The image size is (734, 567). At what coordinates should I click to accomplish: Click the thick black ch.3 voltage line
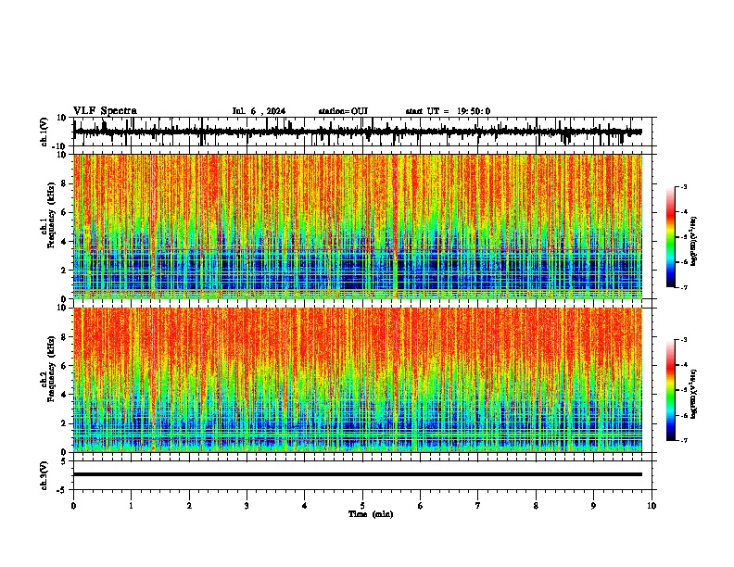click(x=357, y=474)
